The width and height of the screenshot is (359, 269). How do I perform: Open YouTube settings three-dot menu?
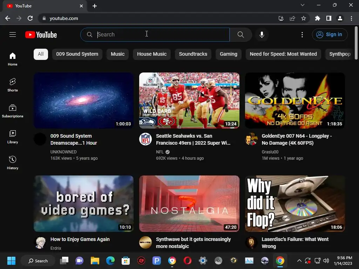[x=302, y=35]
